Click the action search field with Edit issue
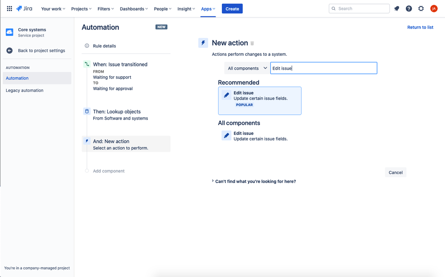Screen dimensions: 445x277 pos(323,68)
